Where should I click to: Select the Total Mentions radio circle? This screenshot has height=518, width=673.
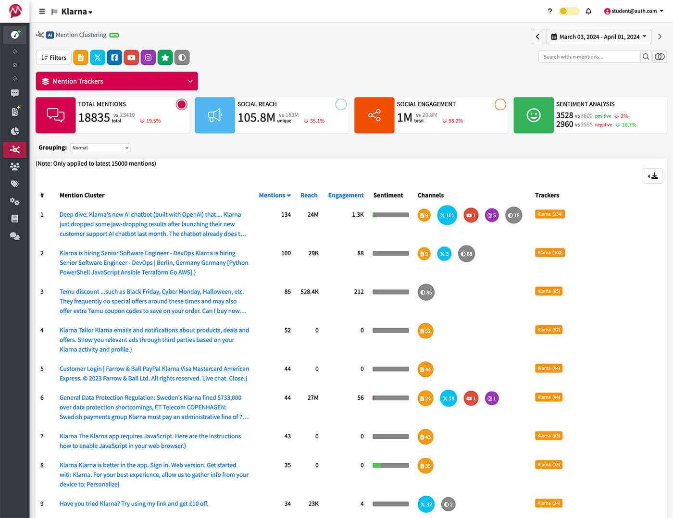tap(181, 104)
